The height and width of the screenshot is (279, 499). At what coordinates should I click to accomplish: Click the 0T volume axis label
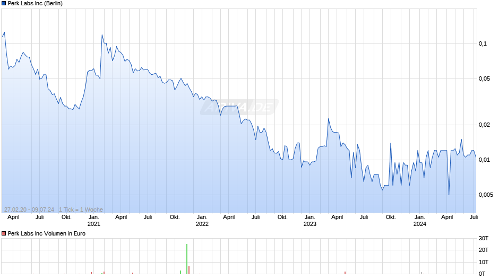pos(482,274)
